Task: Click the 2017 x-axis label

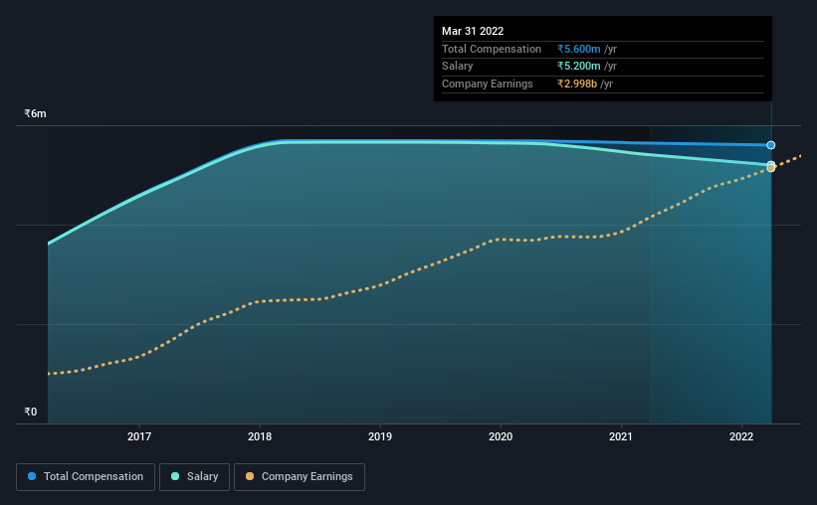Action: 139,436
